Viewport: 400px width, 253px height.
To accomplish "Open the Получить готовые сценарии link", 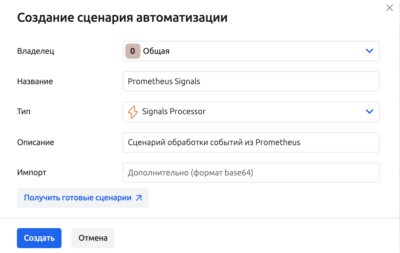I will click(x=78, y=198).
